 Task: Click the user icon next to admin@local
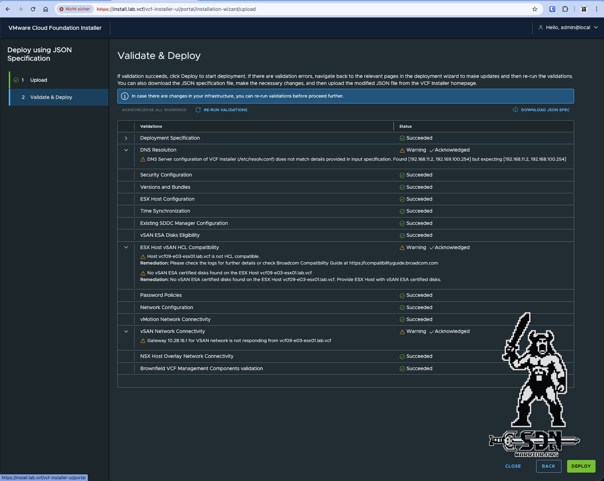540,27
